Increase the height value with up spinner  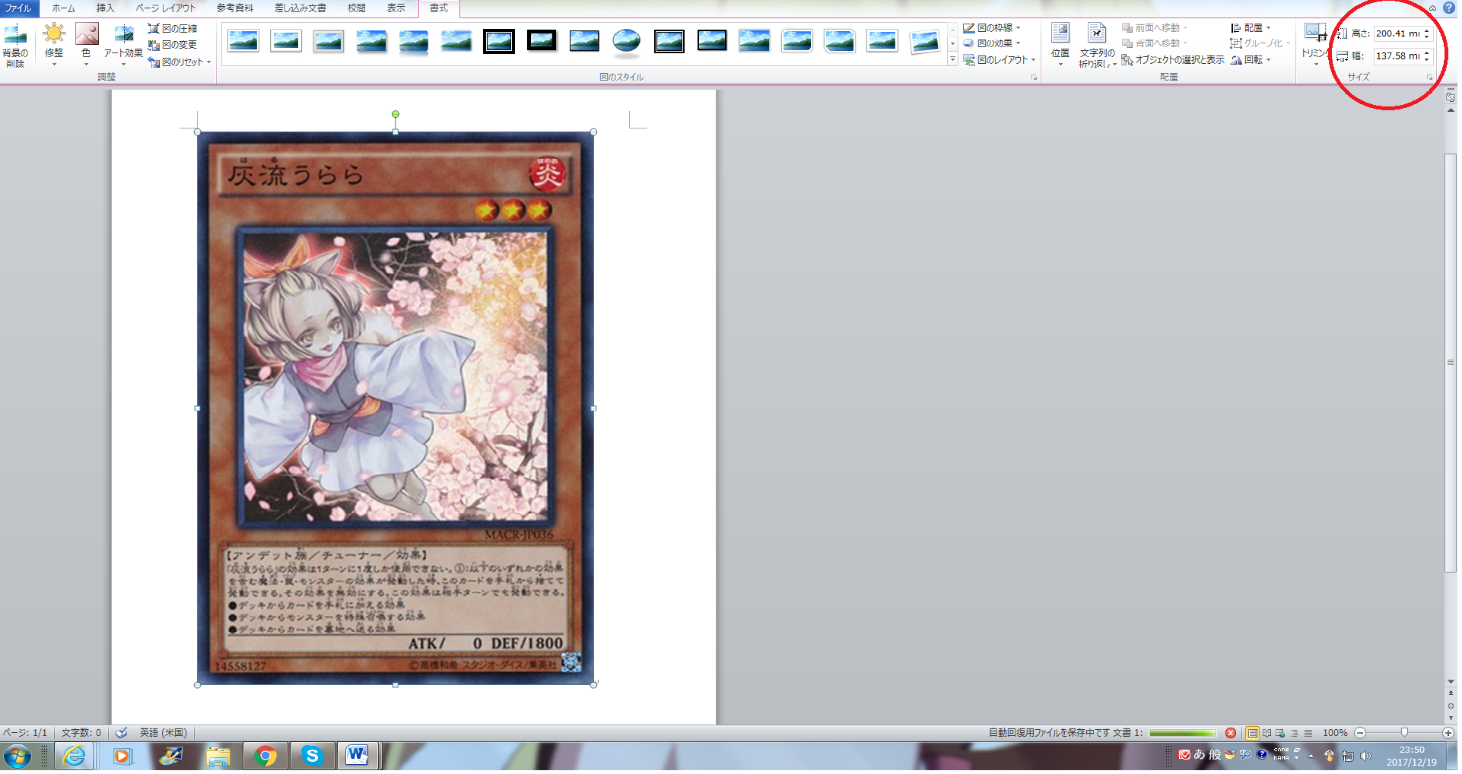pos(1427,30)
